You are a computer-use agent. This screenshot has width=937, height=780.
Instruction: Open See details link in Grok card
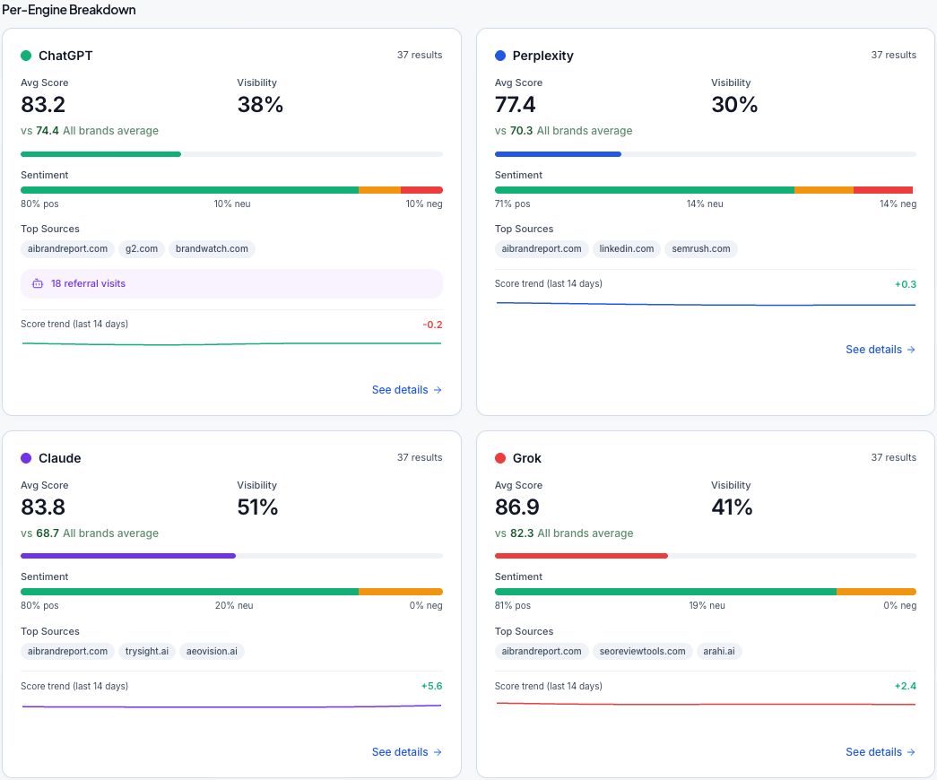tap(881, 752)
